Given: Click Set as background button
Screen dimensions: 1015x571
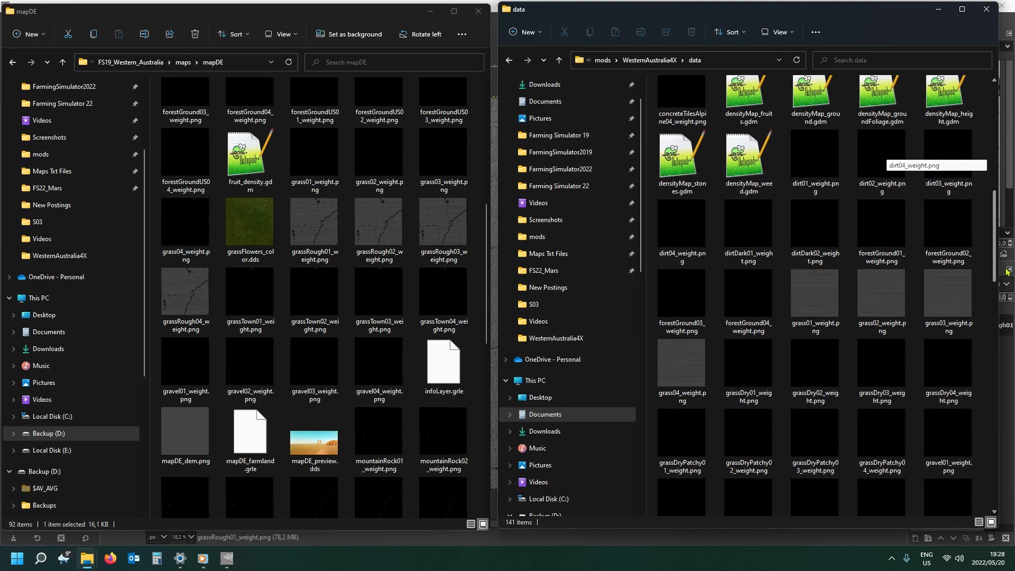Looking at the screenshot, I should click(349, 34).
